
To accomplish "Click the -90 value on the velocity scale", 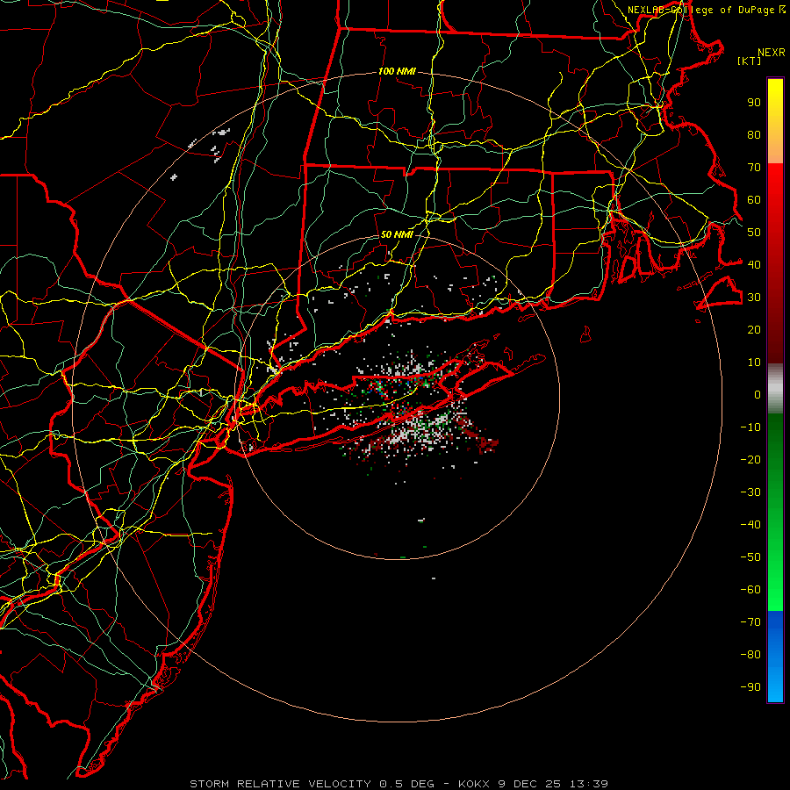I will pos(750,686).
